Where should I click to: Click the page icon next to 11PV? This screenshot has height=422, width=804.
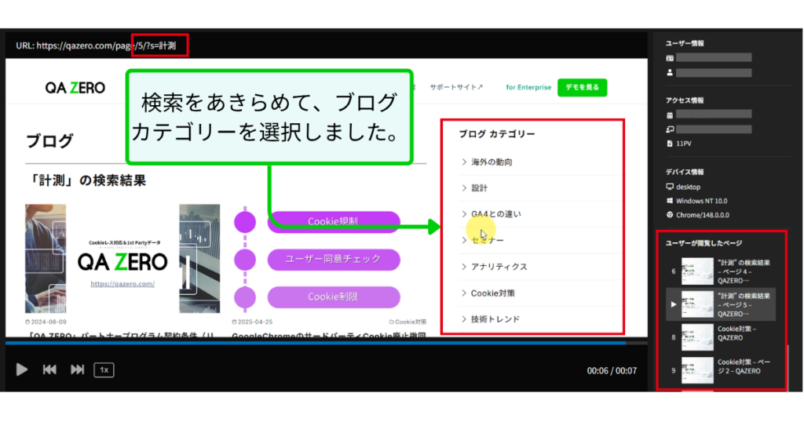pyautogui.click(x=670, y=144)
